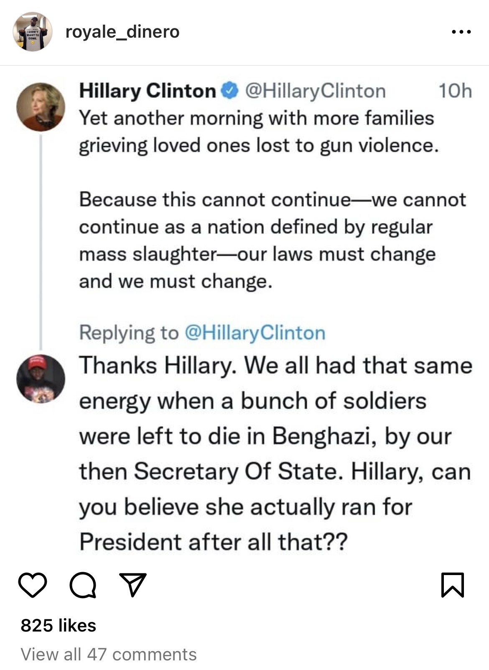Click the 'Because this cannot continue' paragraph

(x=272, y=240)
